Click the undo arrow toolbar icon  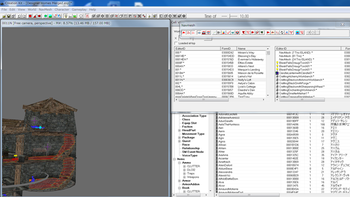tap(19, 16)
